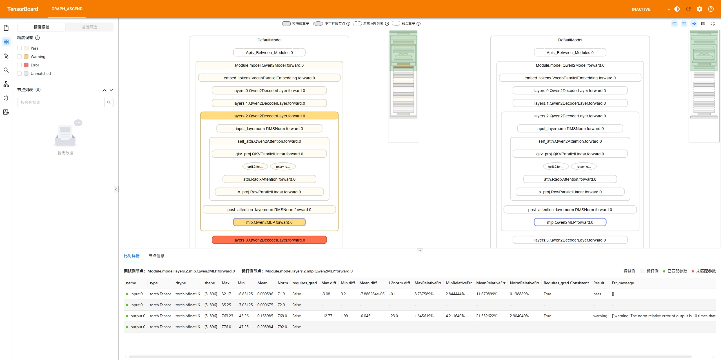Select mlp.Qwen2MLP.forward.0 node in left graph

[269, 222]
